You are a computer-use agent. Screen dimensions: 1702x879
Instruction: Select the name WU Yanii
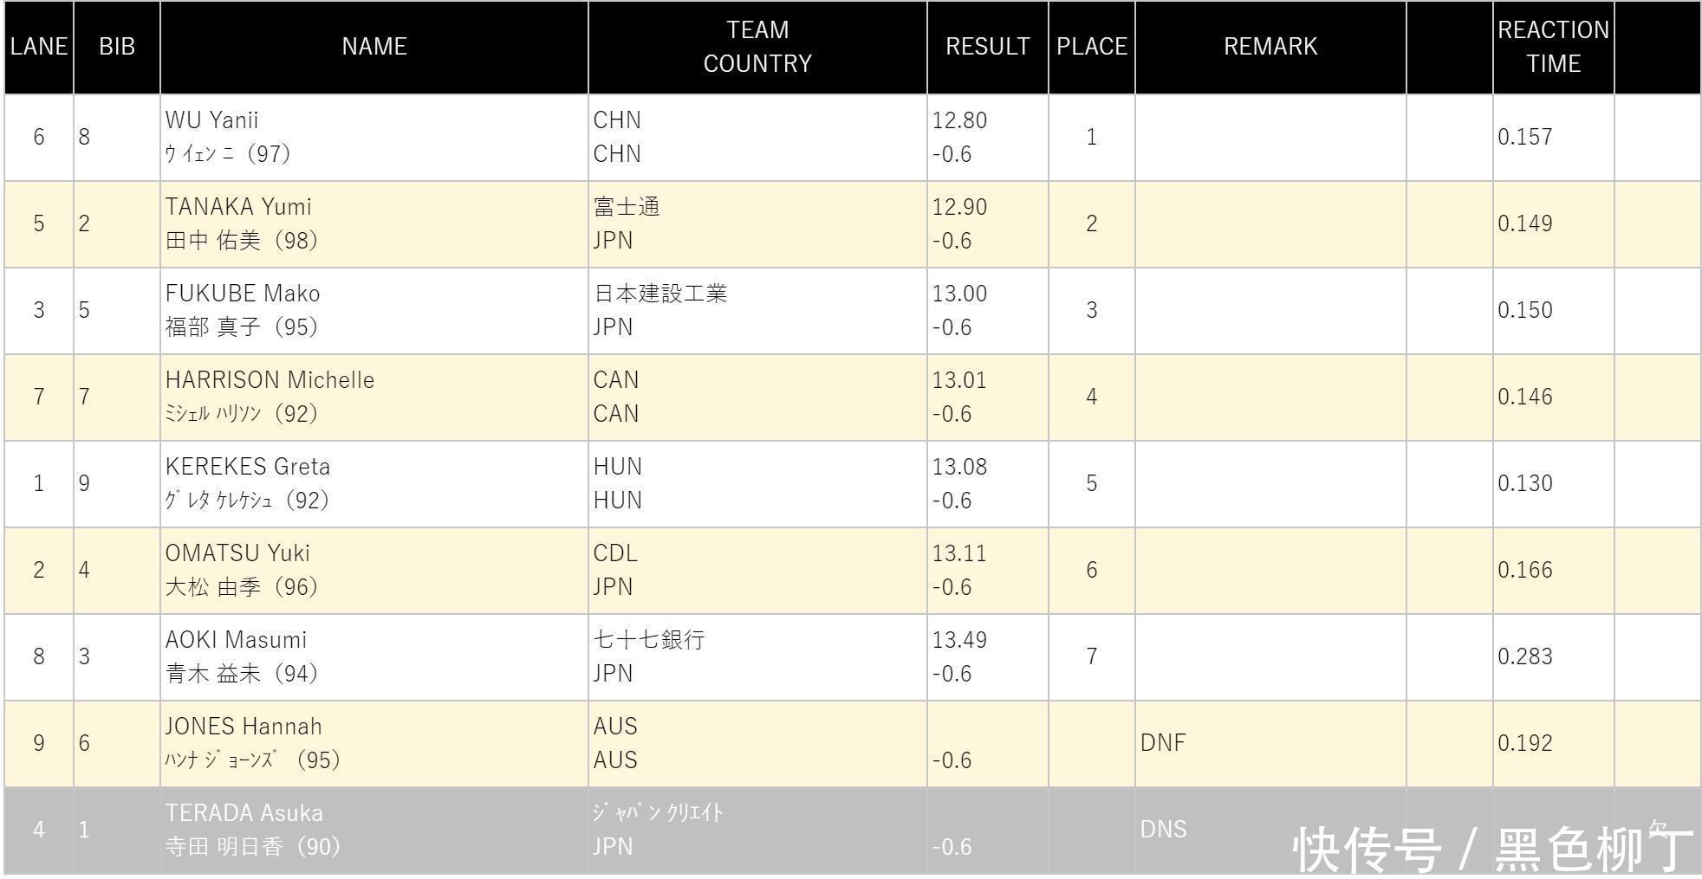point(212,120)
